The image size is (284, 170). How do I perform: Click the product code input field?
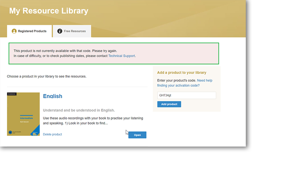[x=187, y=95]
